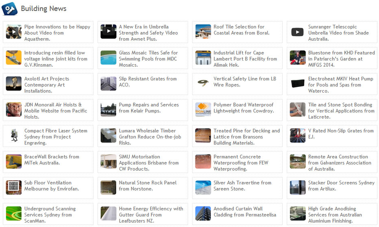
Task: Open Sub Floor Ventilation Melbourne link
Action: tap(52, 186)
